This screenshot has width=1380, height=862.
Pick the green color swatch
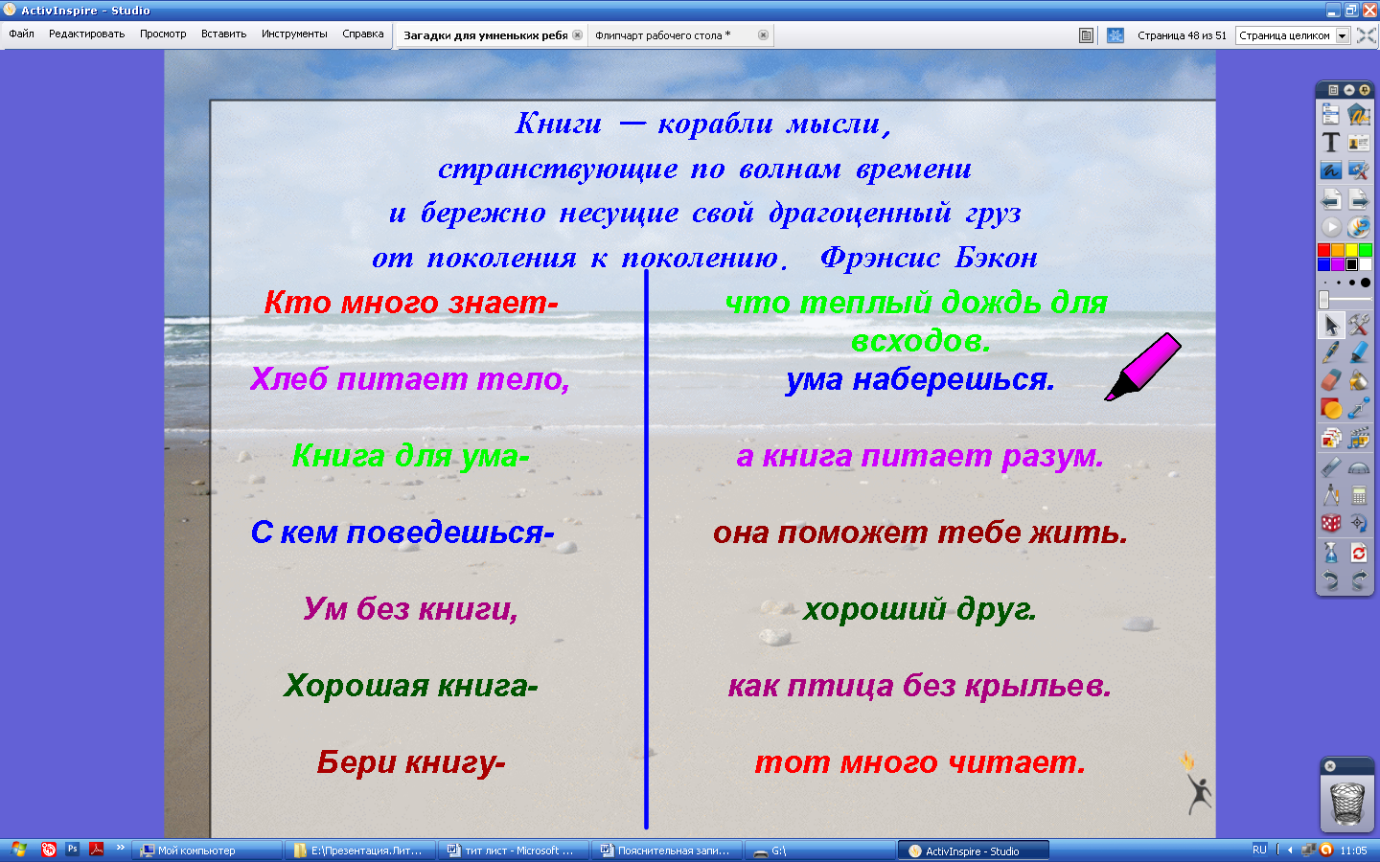pos(1366,250)
